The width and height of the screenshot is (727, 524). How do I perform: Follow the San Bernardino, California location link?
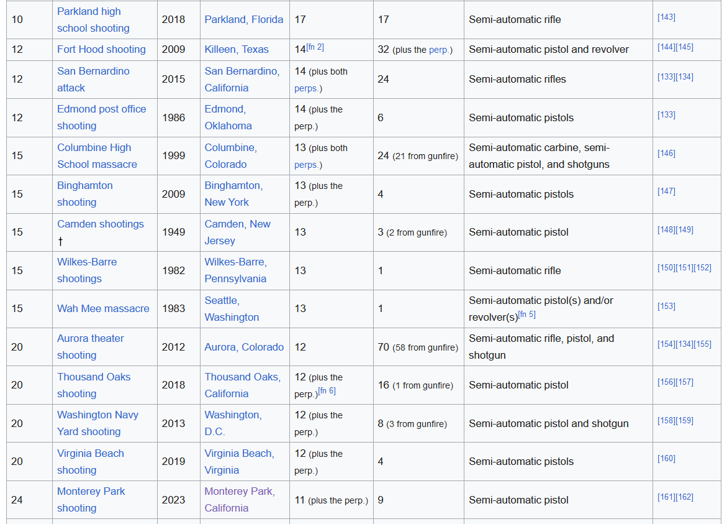click(x=242, y=80)
